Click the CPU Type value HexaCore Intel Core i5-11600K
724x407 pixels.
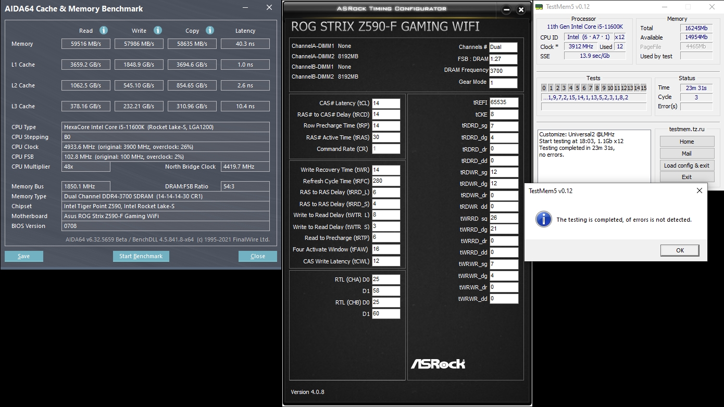(166, 127)
